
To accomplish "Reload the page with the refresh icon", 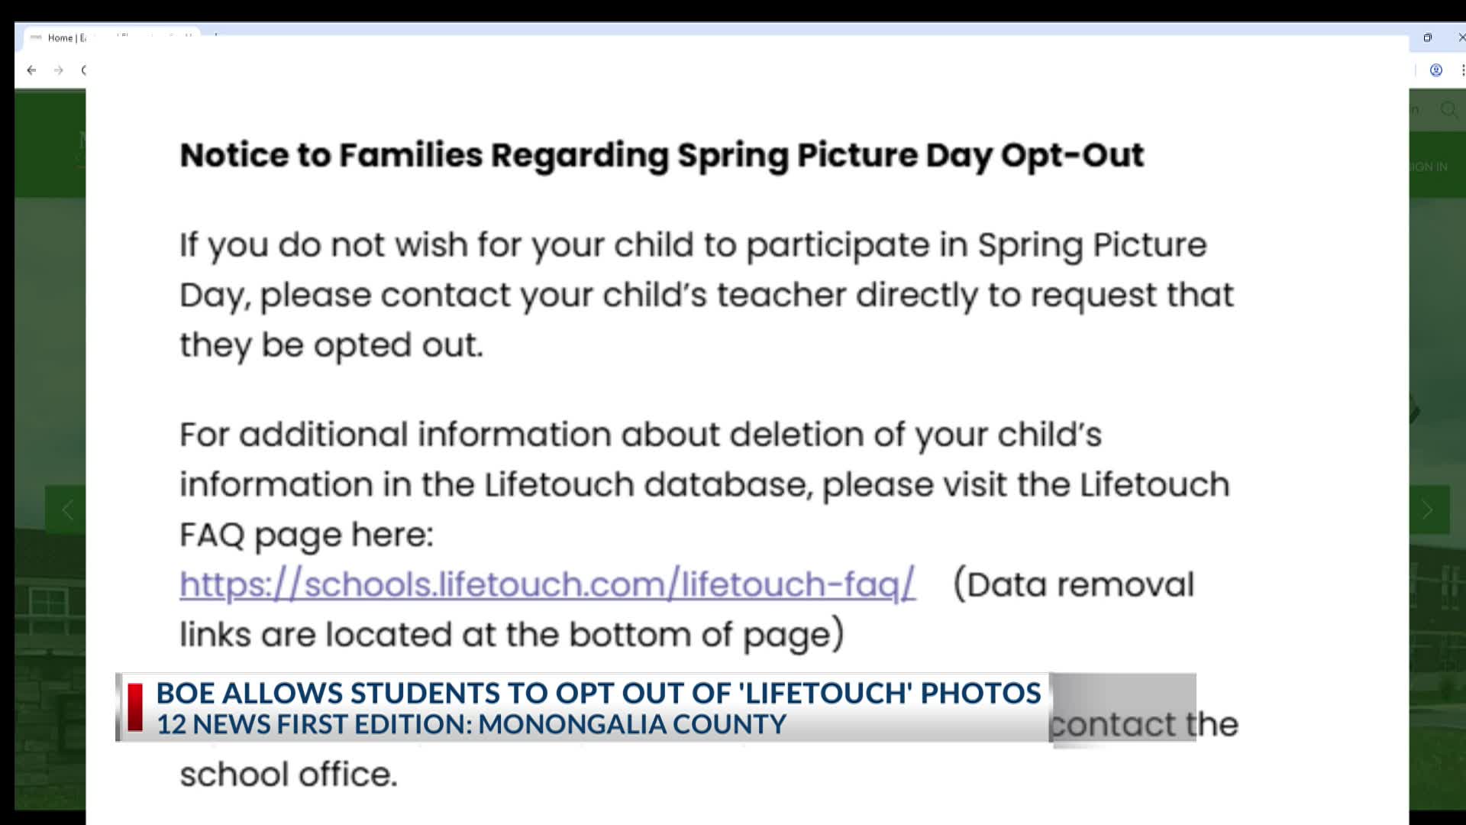I will tap(83, 70).
